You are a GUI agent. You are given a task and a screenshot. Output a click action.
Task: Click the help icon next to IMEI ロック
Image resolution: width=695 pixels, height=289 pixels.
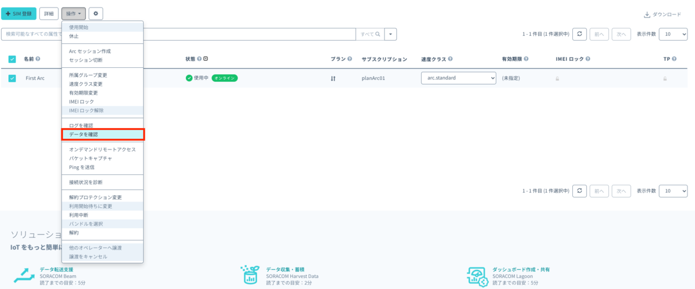click(588, 59)
